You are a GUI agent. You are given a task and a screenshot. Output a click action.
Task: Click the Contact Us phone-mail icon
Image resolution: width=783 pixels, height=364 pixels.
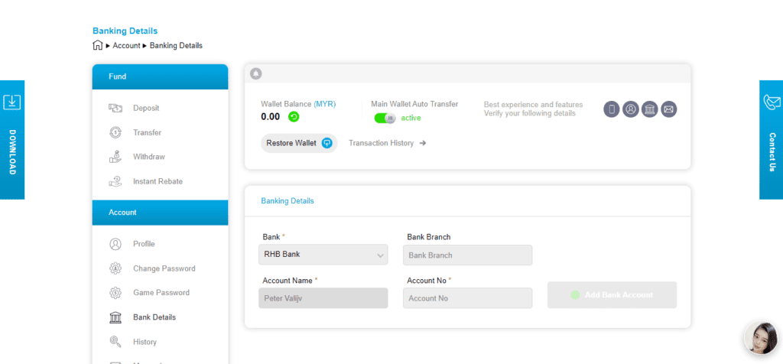[x=772, y=102]
